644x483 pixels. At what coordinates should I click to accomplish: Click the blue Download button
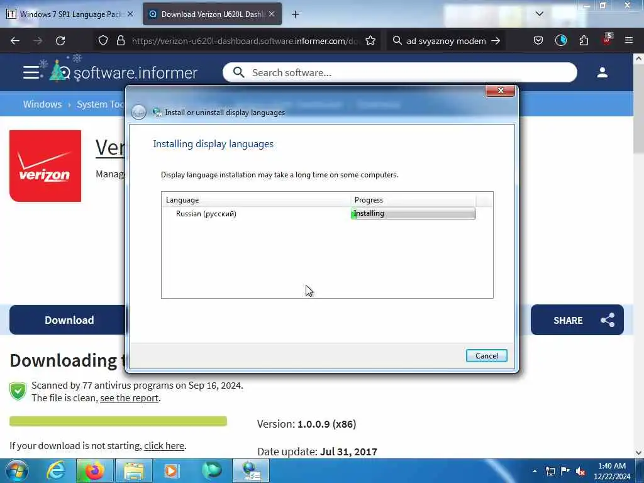[68, 320]
